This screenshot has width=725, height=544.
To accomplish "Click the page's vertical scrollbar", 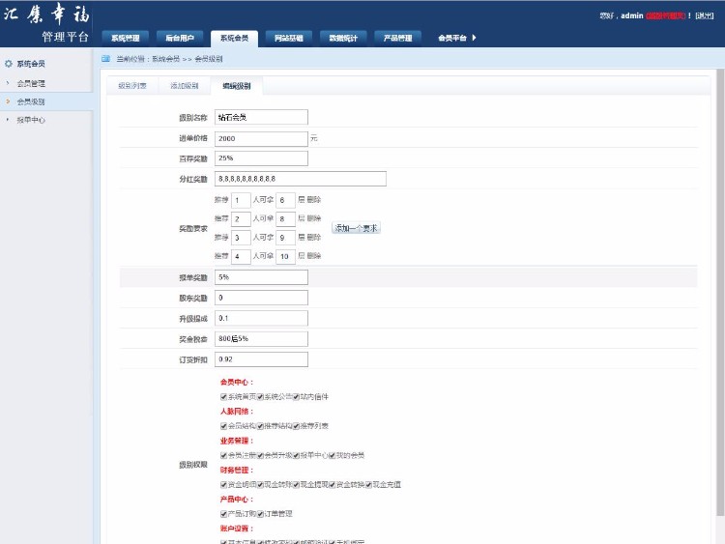I will pos(720,293).
